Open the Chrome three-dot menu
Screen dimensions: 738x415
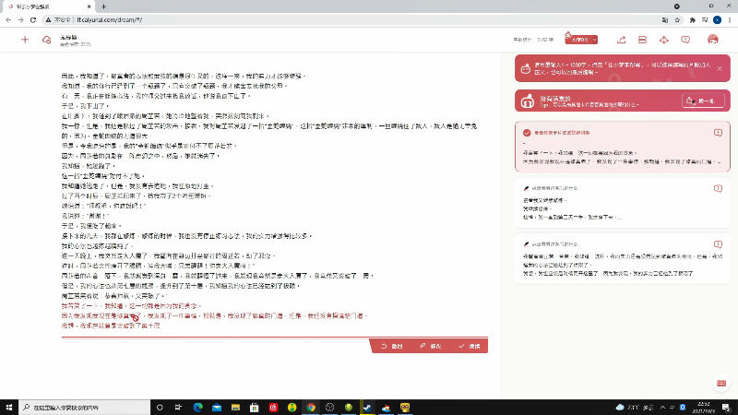coord(730,19)
